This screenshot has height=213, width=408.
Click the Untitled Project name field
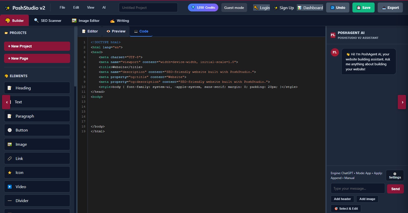pyautogui.click(x=148, y=8)
